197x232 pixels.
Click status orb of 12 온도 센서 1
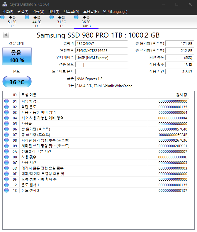pyautogui.click(x=6, y=185)
